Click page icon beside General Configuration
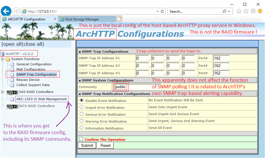 pyautogui.click(x=12, y=64)
